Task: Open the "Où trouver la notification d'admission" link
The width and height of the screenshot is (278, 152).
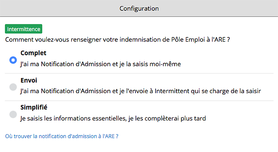Action: pos(62,136)
